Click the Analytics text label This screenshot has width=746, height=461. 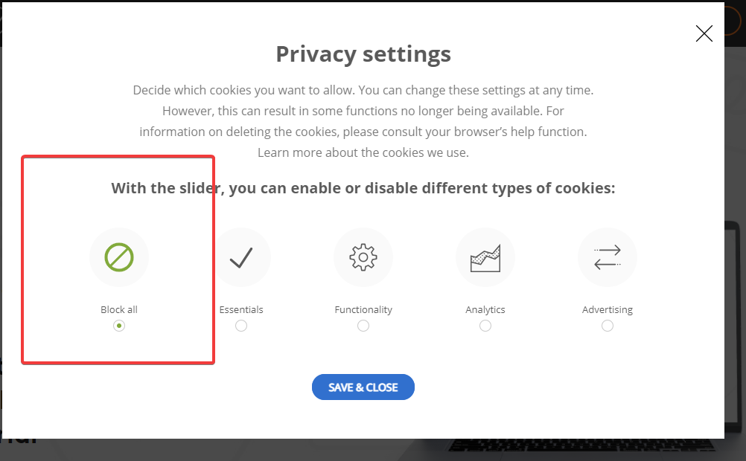(x=485, y=309)
